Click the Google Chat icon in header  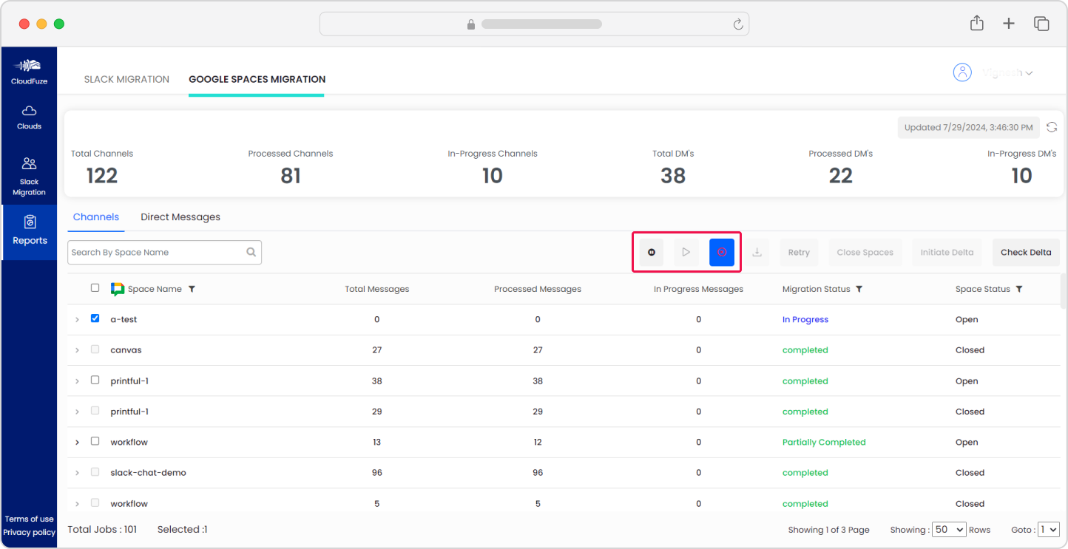117,289
